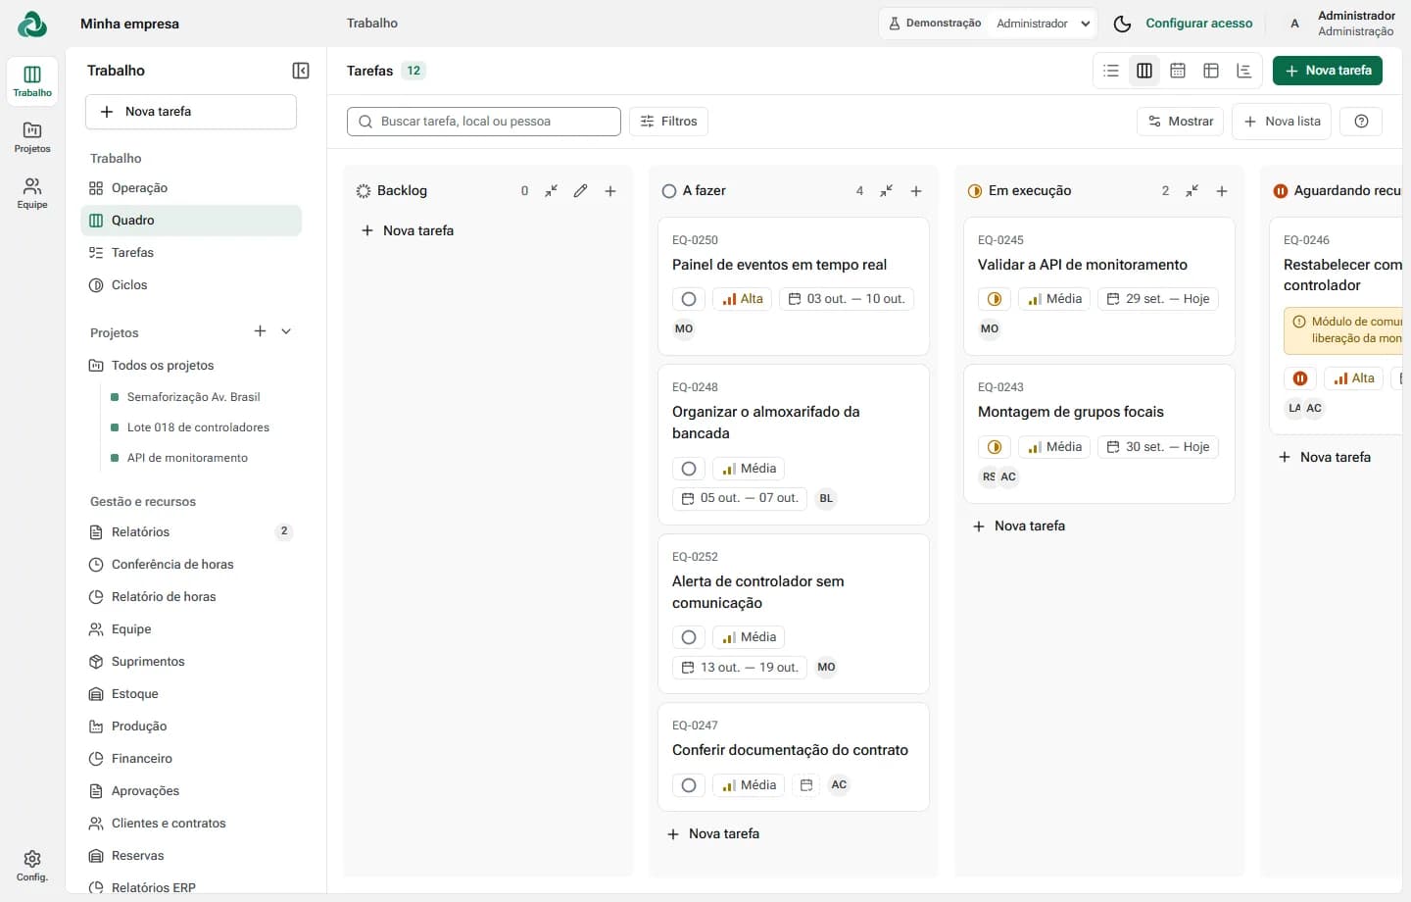Screen dimensions: 1411x902
Task: Click the search tasks input field
Action: (484, 122)
